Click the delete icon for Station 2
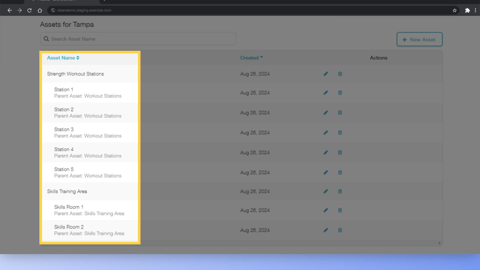 340,112
